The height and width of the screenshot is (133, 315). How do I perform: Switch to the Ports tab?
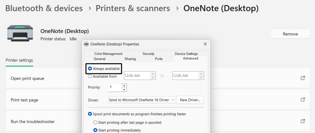[159, 59]
